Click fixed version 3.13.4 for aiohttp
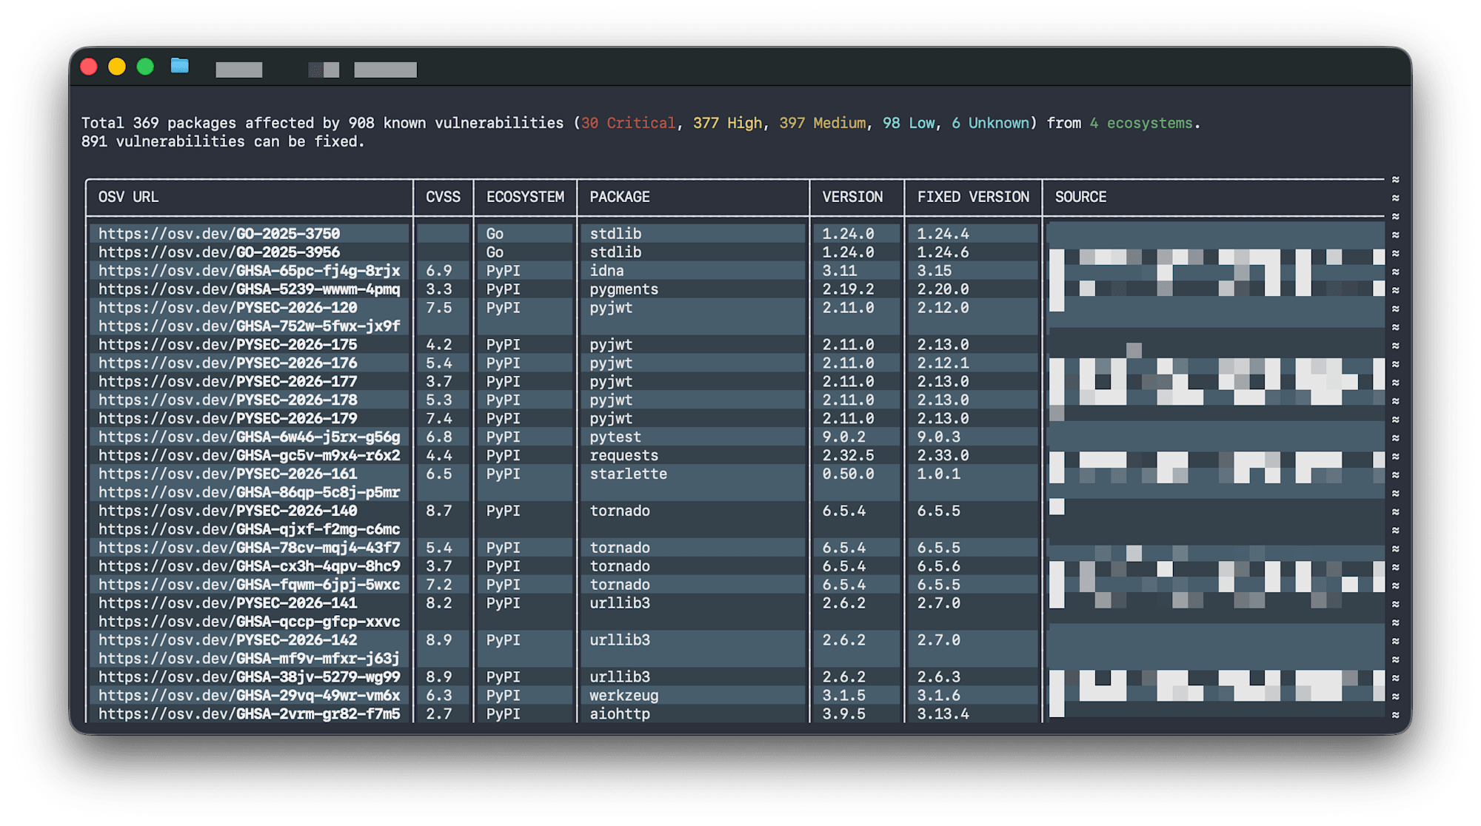1481x826 pixels. point(943,715)
